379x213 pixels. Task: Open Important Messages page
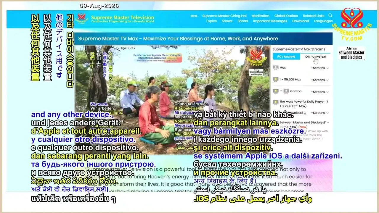coord(270,21)
